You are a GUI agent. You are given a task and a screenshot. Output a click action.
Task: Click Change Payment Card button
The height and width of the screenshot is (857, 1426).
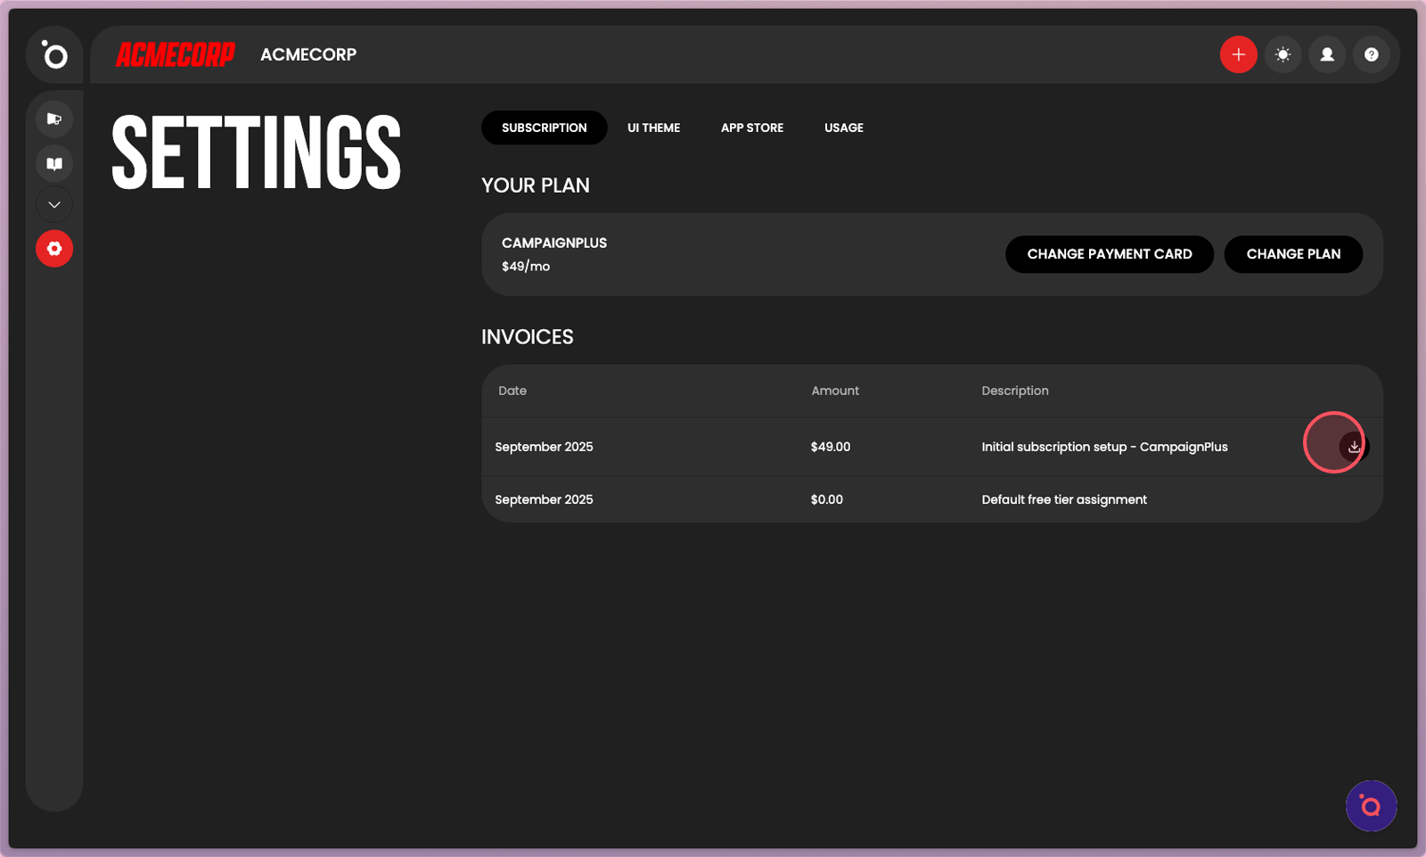point(1109,254)
